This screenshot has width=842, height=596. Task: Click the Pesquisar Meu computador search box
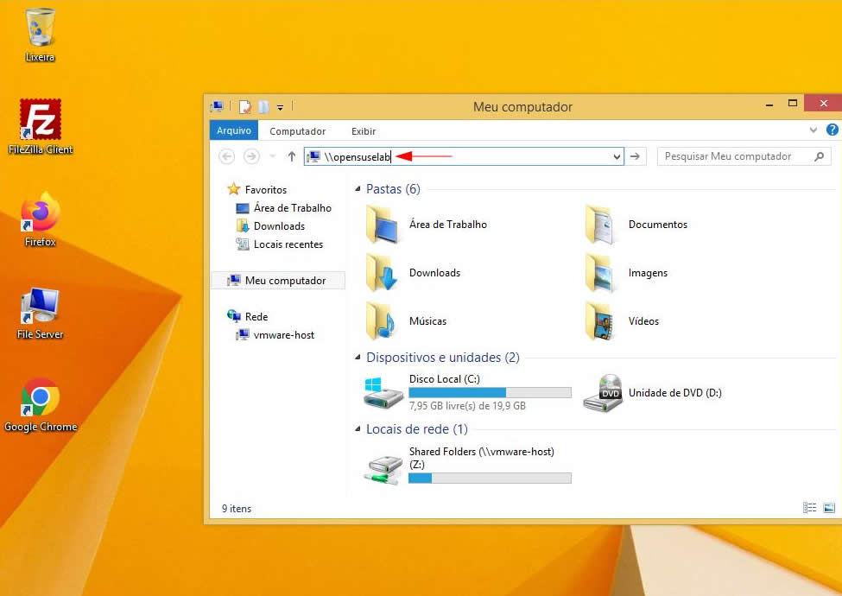[734, 156]
